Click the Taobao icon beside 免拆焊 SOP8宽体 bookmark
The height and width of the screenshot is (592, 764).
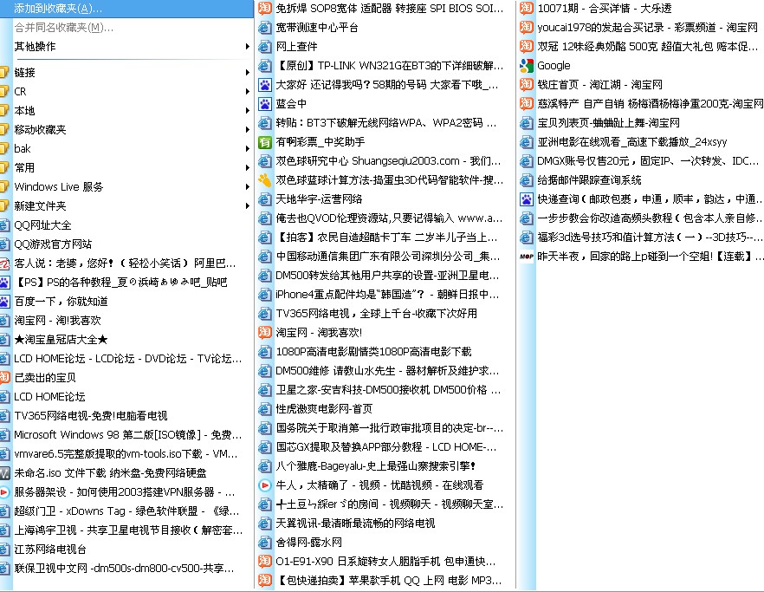pyautogui.click(x=264, y=8)
